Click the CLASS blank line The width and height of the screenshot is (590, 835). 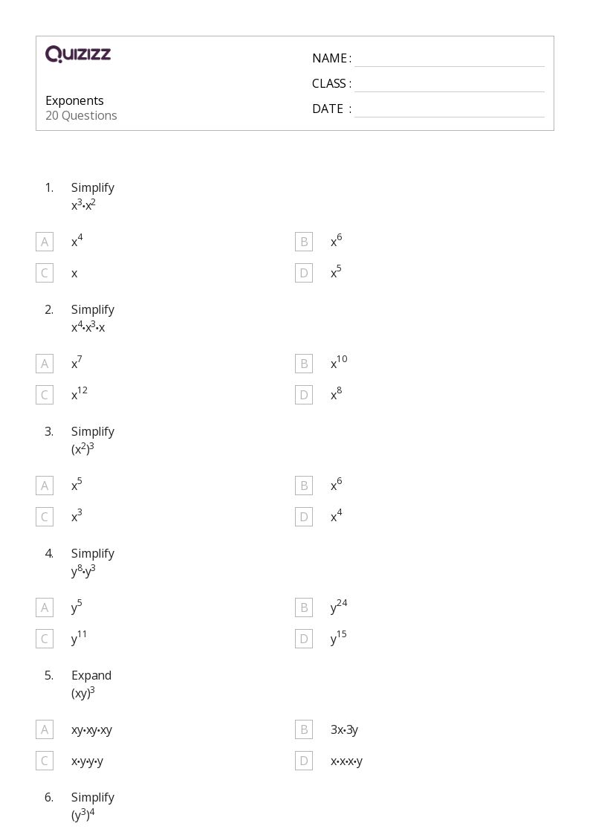450,85
